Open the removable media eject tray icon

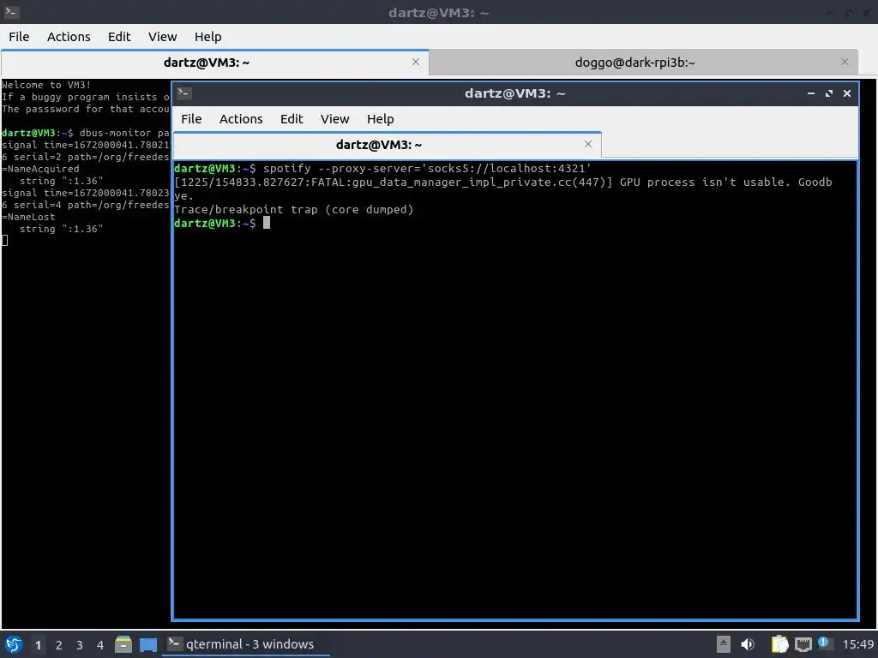click(724, 644)
